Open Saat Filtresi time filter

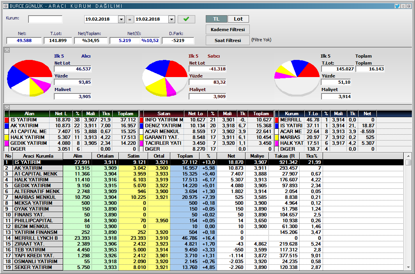[228, 40]
